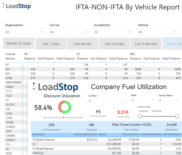
Task: Click the red Missed Discounts legend dot
Action: tap(63, 118)
